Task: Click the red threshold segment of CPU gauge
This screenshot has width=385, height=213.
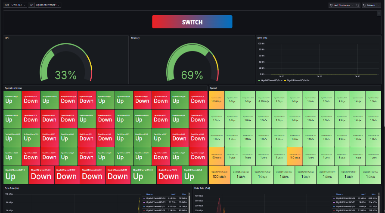Action: (91, 76)
